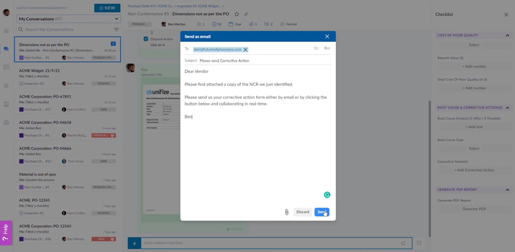The width and height of the screenshot is (515, 252).
Task: Click the 'Send a response from here' field
Action: pos(269,243)
